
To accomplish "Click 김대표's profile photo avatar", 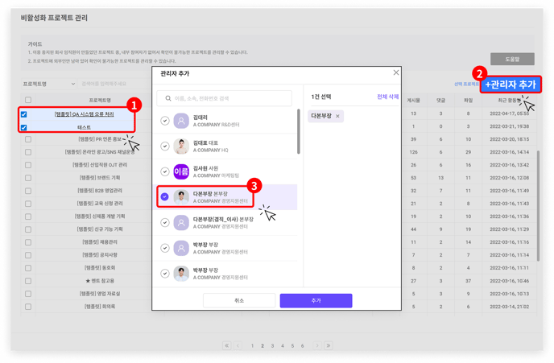I will tap(181, 146).
